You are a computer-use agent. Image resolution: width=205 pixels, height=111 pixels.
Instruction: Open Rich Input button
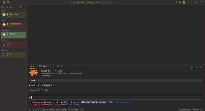pos(76,109)
